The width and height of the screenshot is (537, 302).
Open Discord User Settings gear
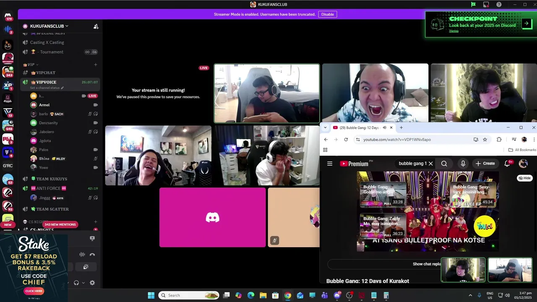coord(92,283)
